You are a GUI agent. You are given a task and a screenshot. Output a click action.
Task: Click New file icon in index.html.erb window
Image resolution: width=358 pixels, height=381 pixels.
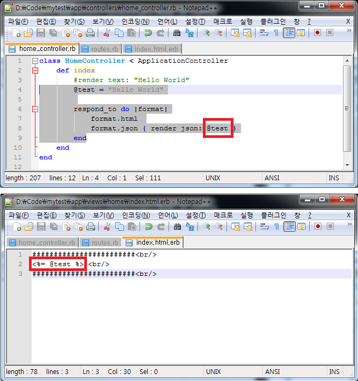click(x=17, y=226)
